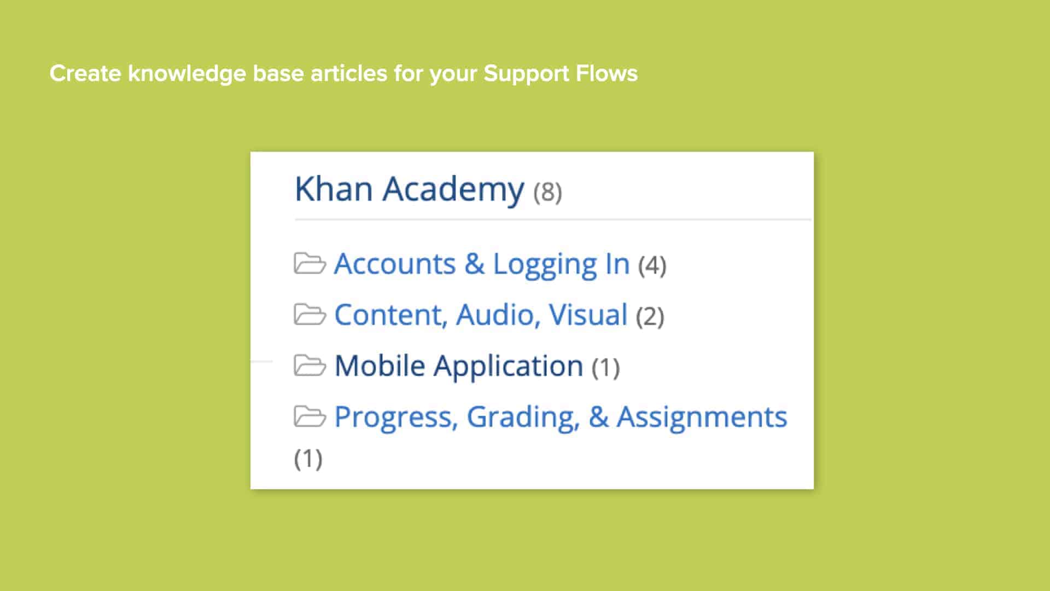The image size is (1050, 591).
Task: Click the (2) count after Content, Audio, Visual
Action: pos(651,316)
